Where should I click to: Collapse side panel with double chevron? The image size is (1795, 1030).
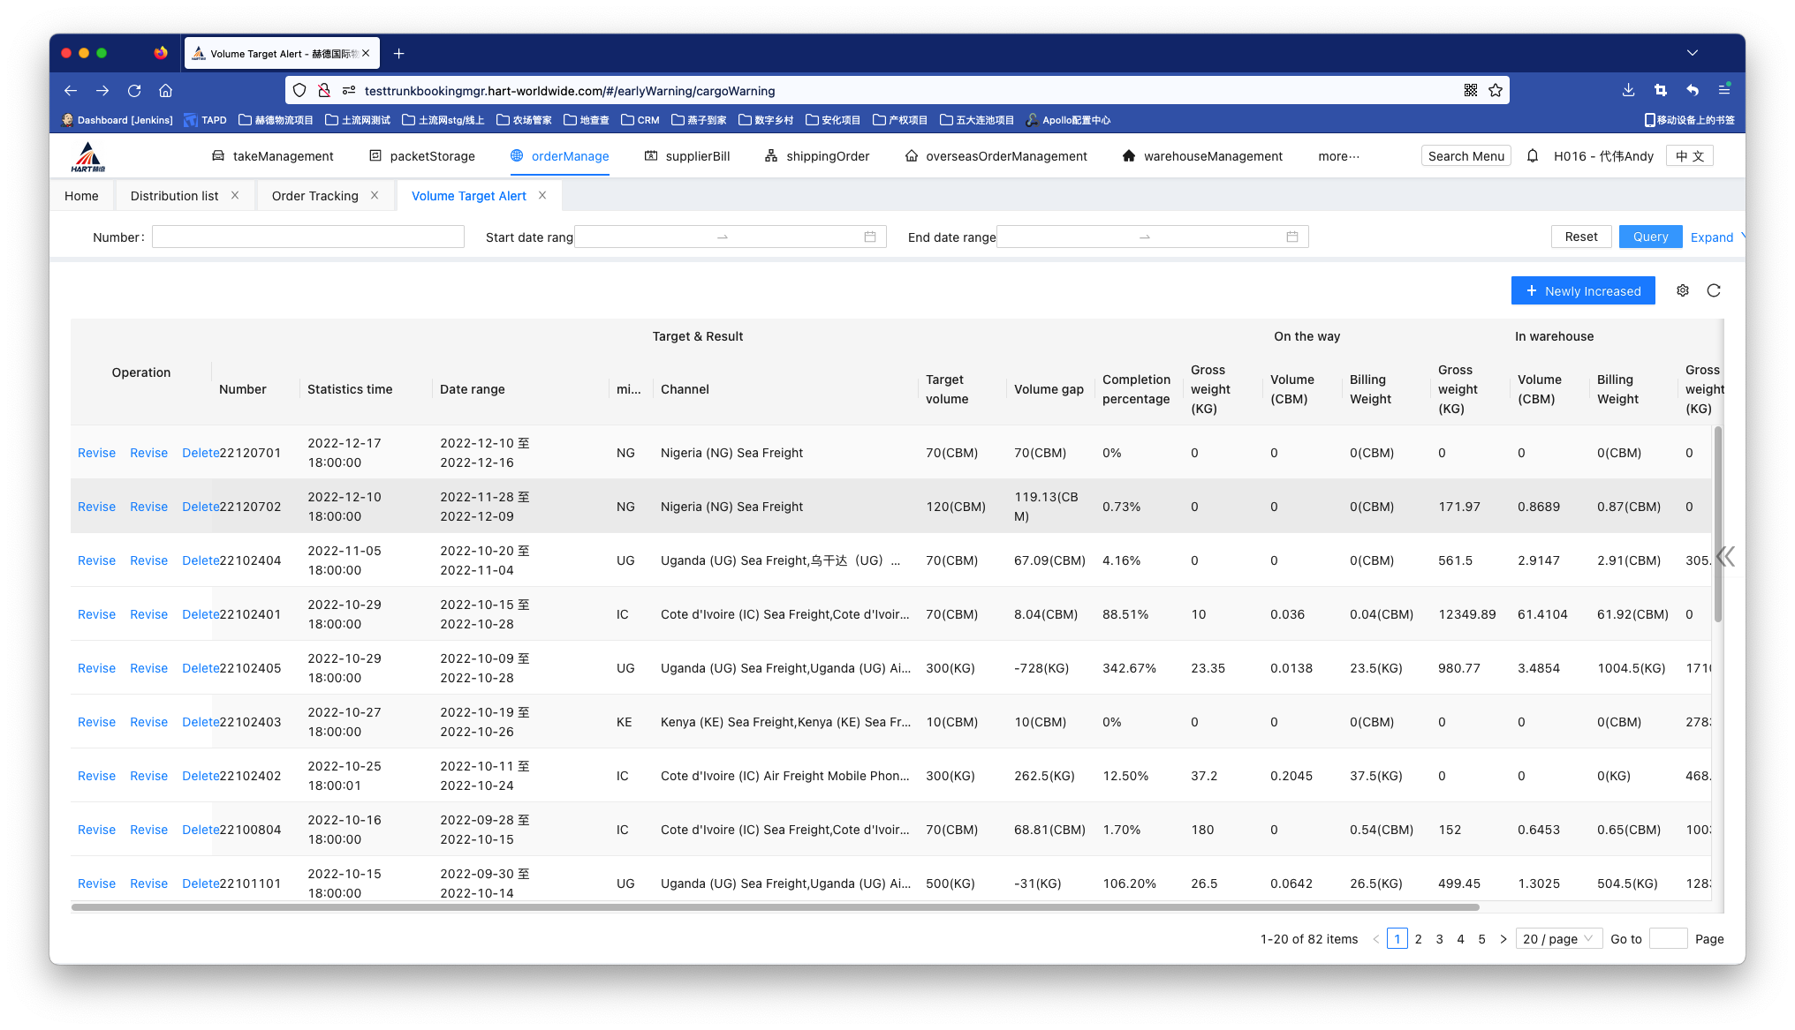pyautogui.click(x=1725, y=556)
